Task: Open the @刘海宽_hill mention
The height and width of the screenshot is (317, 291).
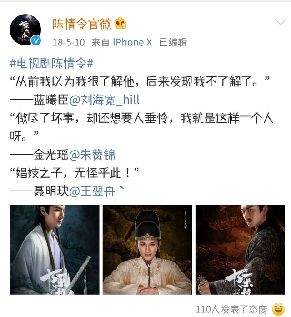Action: 105,100
